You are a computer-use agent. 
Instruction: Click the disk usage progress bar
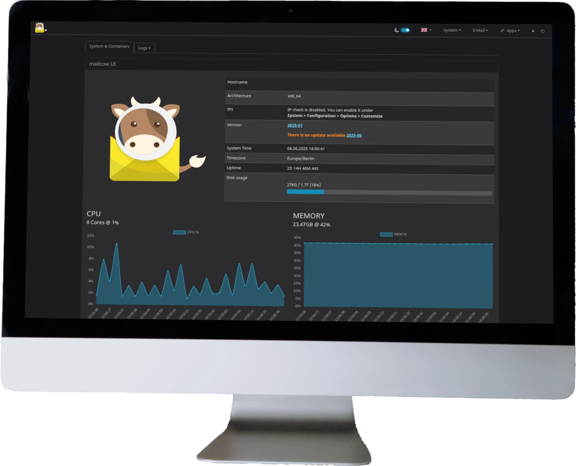[x=389, y=192]
